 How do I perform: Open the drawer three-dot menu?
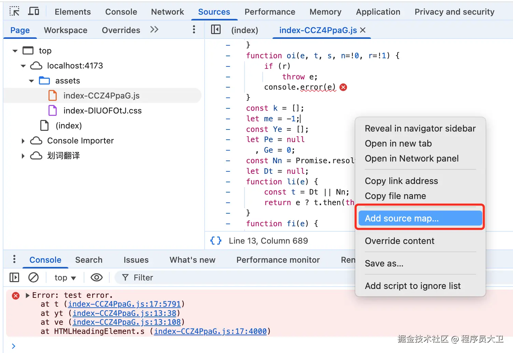point(14,260)
